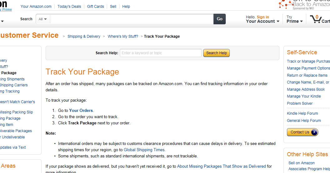The width and height of the screenshot is (330, 173).
Task: Open Gift Cards menu item
Action: [95, 7]
